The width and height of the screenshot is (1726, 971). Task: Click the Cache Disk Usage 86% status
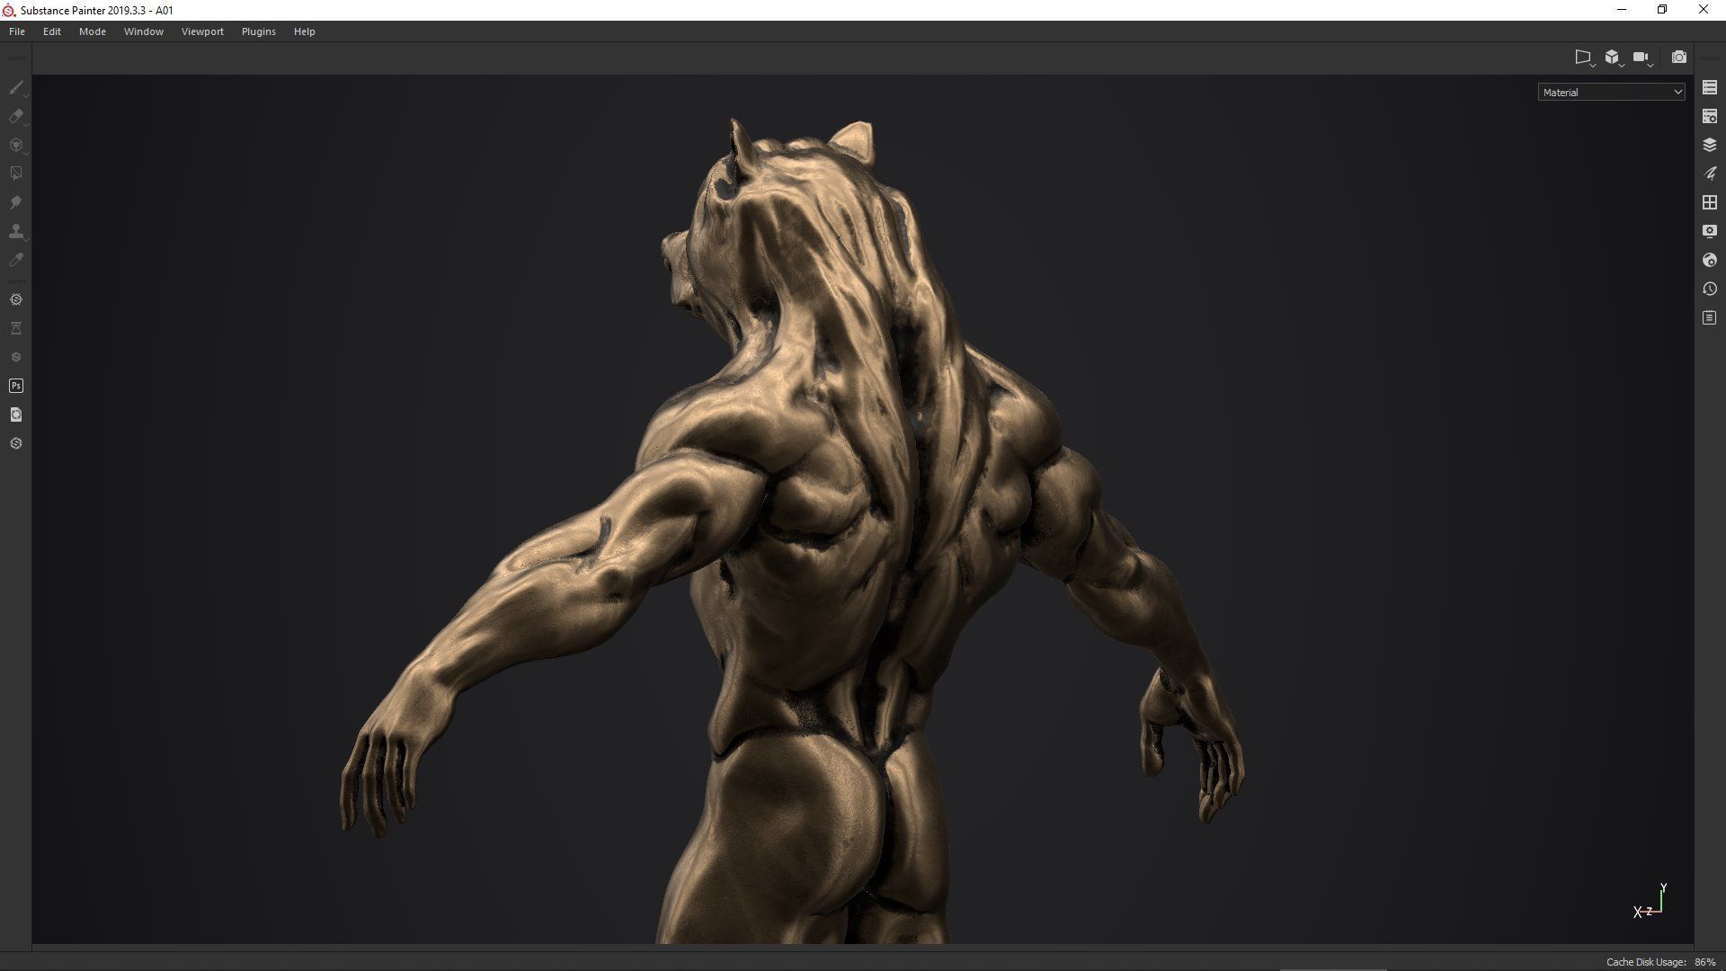point(1661,962)
